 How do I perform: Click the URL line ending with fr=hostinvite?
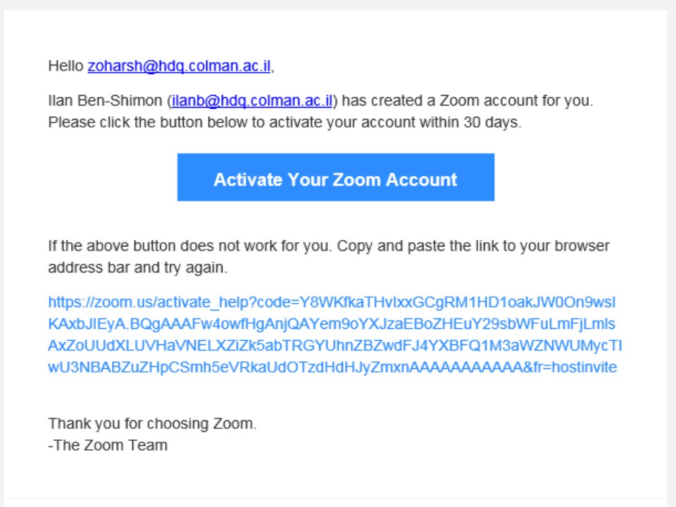pos(332,367)
